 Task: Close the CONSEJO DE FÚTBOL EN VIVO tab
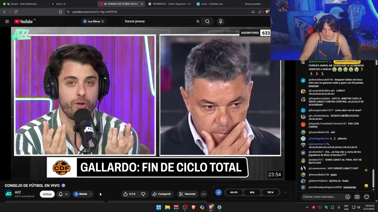(x=142, y=4)
